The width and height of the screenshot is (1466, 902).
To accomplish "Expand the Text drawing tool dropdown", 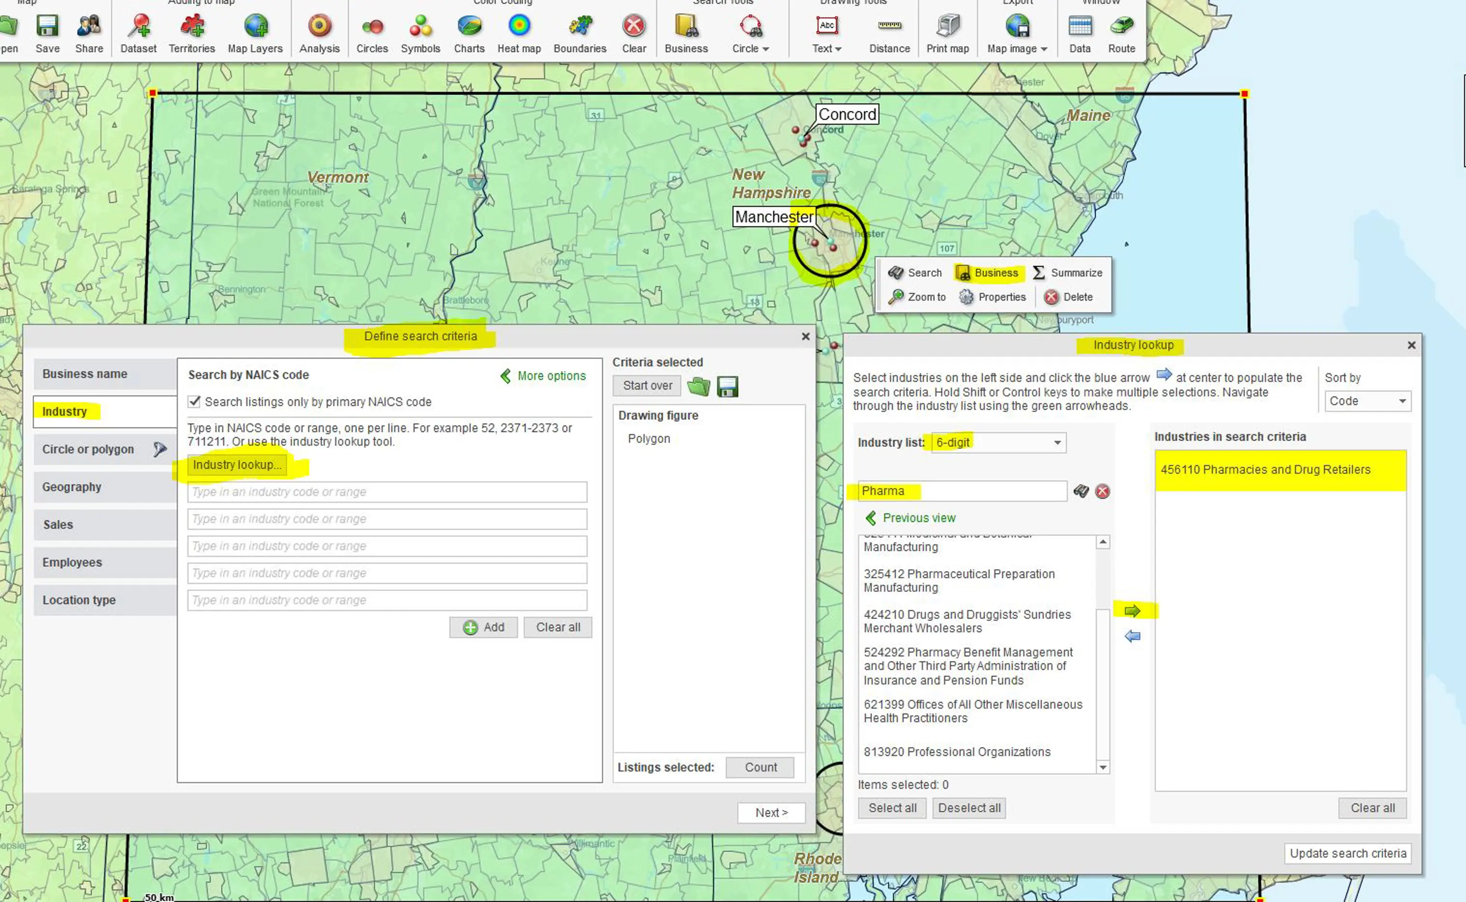I will coord(838,49).
